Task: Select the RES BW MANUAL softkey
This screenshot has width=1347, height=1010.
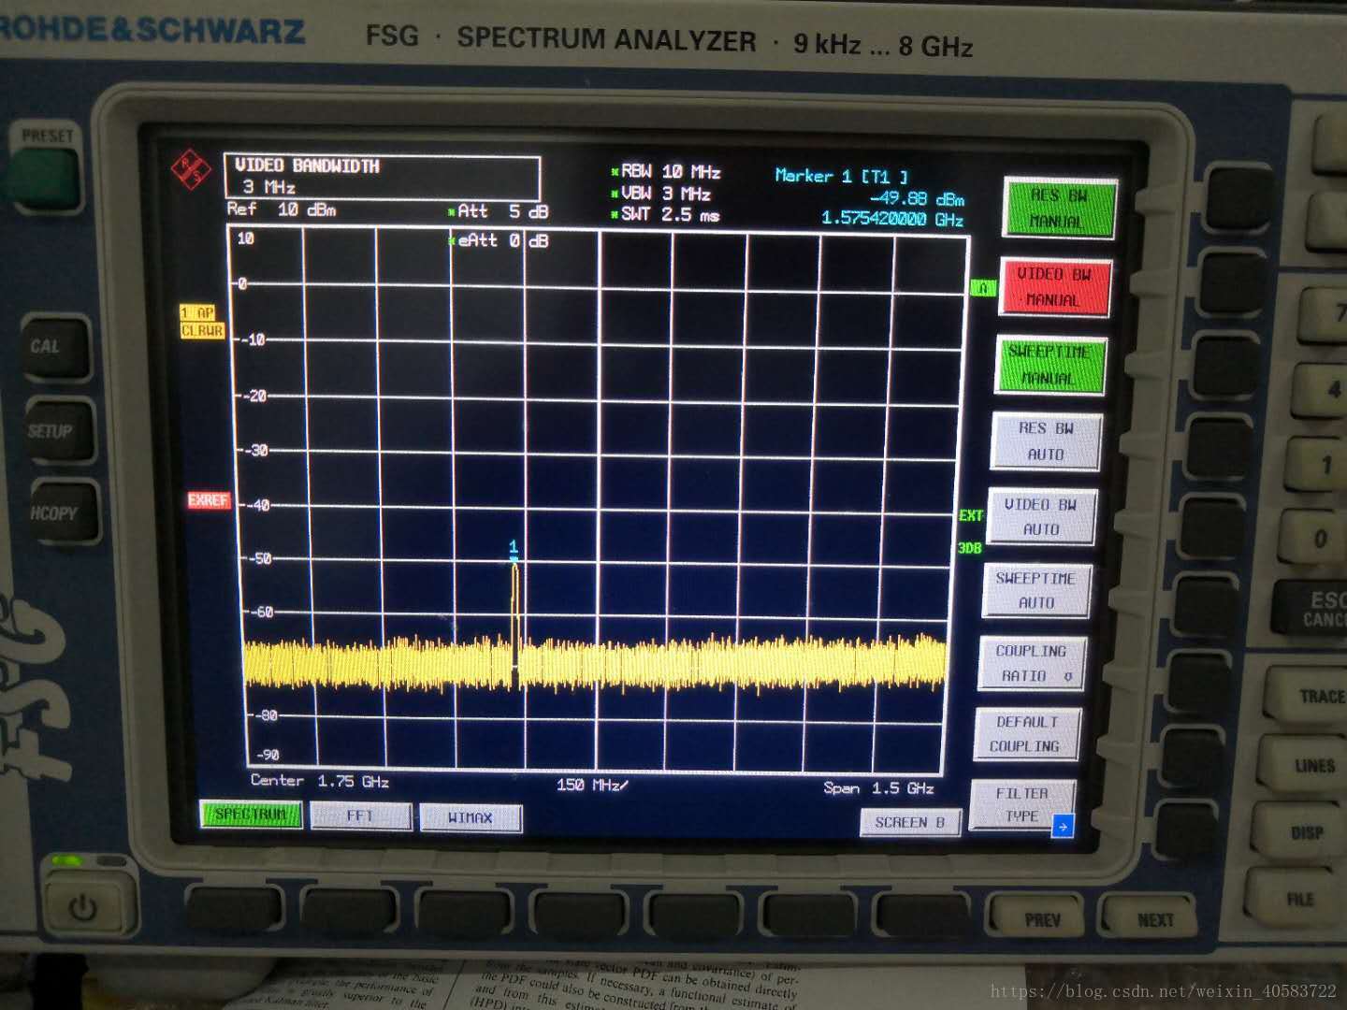Action: pyautogui.click(x=1060, y=208)
